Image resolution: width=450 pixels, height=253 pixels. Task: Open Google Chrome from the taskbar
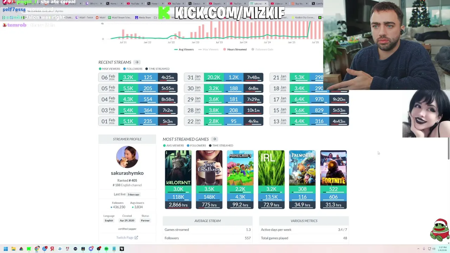point(37,249)
